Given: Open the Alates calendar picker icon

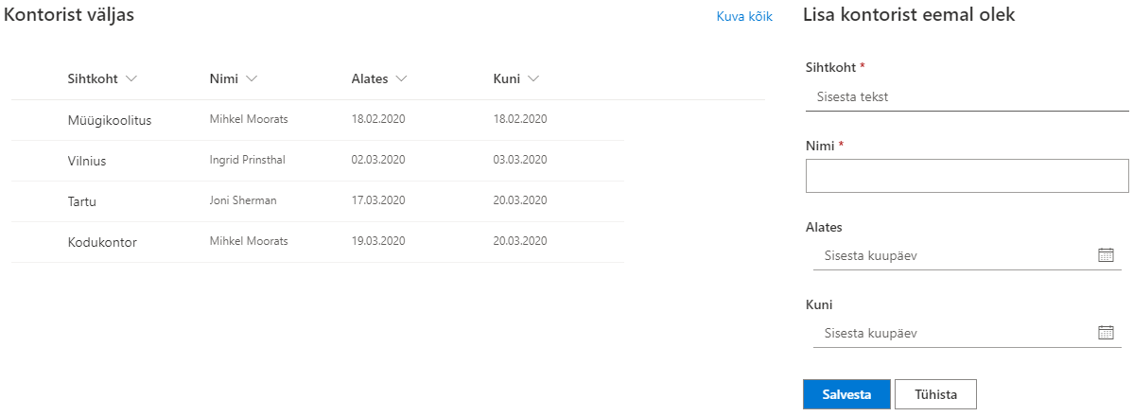Looking at the screenshot, I should [1106, 255].
